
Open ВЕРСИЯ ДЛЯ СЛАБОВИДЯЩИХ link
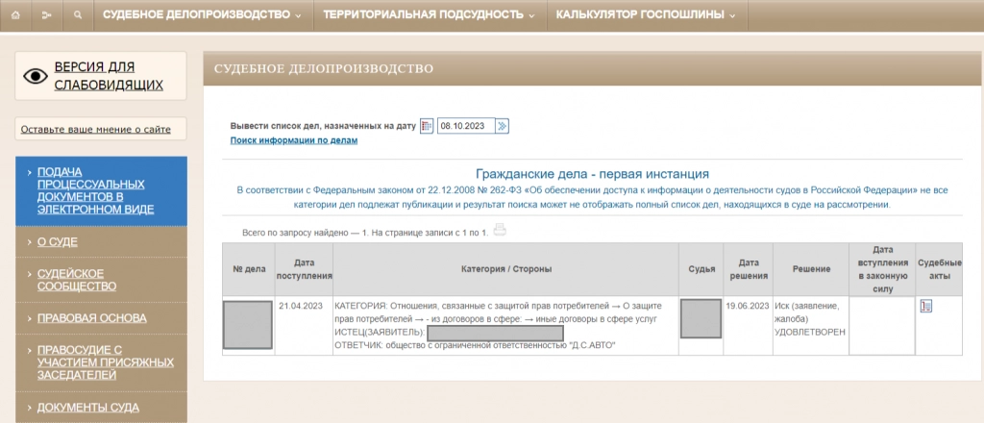pos(109,76)
